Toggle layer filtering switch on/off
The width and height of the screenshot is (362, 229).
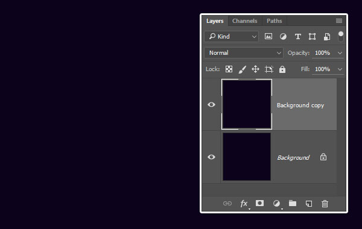(x=340, y=36)
